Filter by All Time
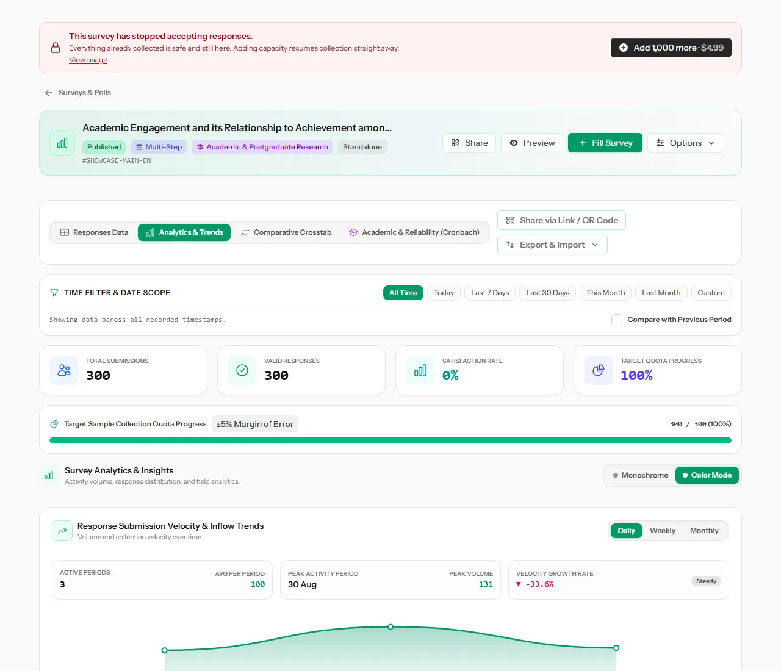The image size is (781, 671). [x=403, y=293]
